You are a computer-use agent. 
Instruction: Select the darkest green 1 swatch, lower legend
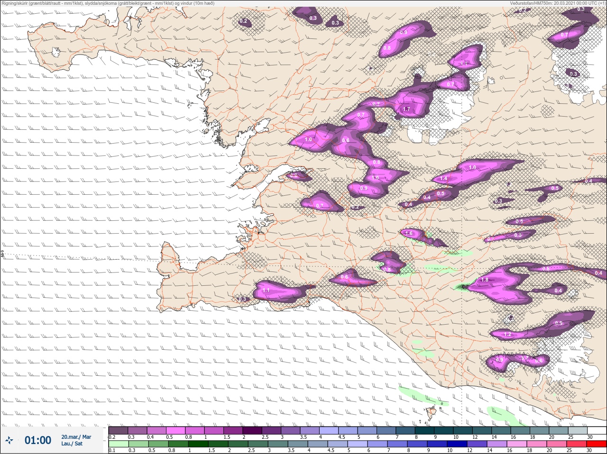(198, 444)
